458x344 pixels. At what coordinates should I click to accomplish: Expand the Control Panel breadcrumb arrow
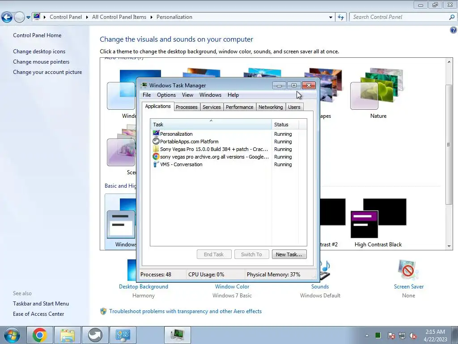coord(87,17)
